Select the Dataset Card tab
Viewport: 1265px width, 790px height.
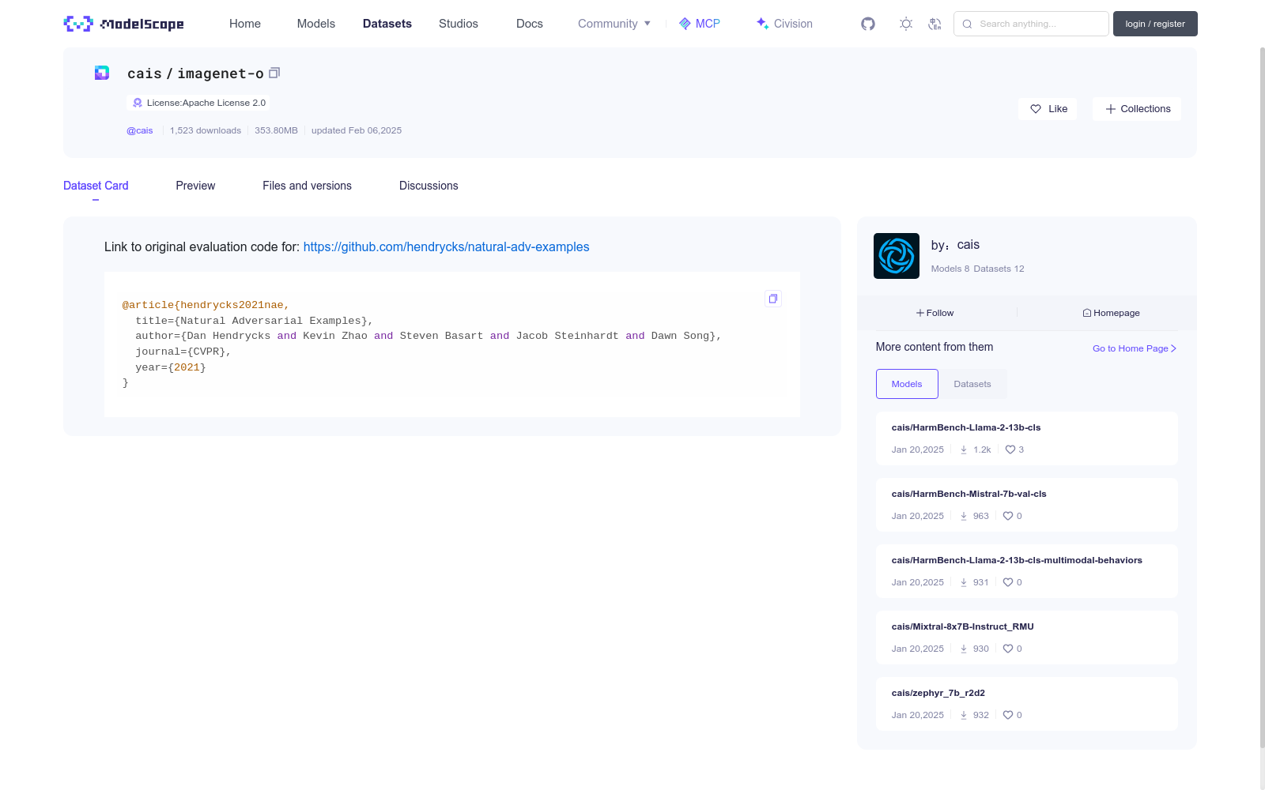[96, 186]
